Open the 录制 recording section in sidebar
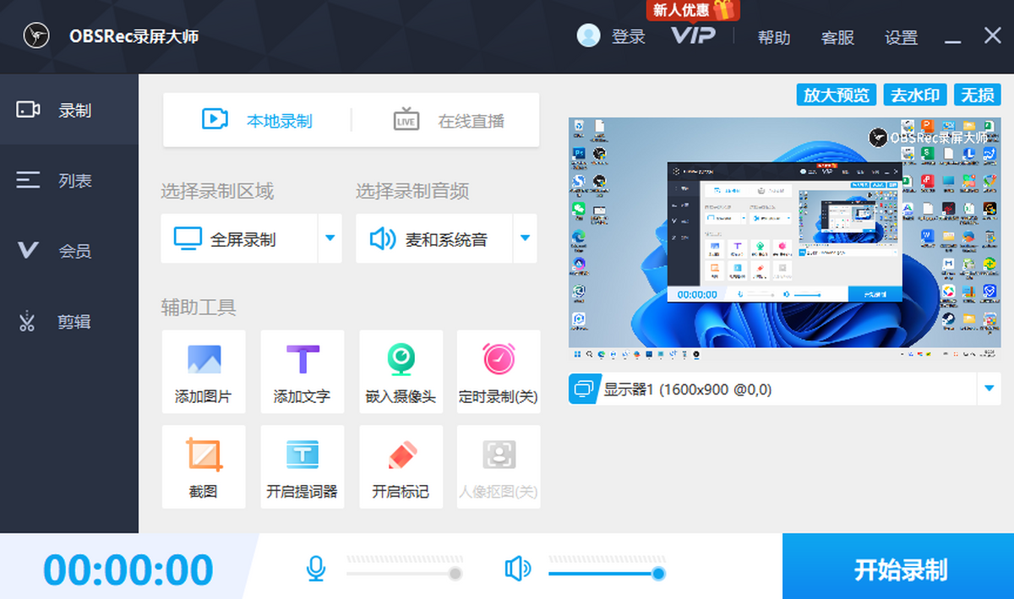Image resolution: width=1014 pixels, height=599 pixels. coord(68,110)
